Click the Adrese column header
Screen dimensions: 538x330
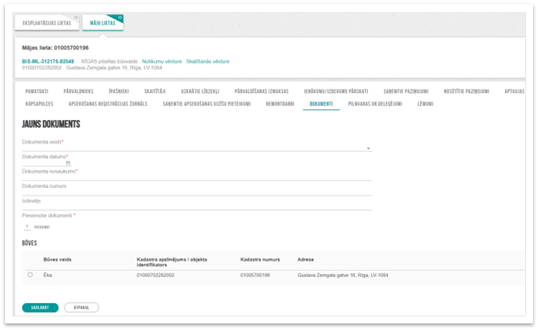306,260
